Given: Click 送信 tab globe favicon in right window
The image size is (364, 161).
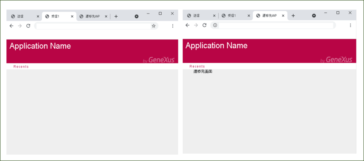Looking at the screenshot, I should [189, 16].
